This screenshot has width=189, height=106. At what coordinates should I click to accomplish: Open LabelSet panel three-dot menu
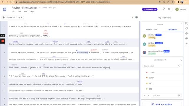[x=181, y=60]
